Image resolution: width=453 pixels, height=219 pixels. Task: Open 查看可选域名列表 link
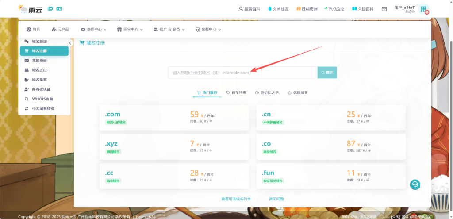[x=236, y=199]
